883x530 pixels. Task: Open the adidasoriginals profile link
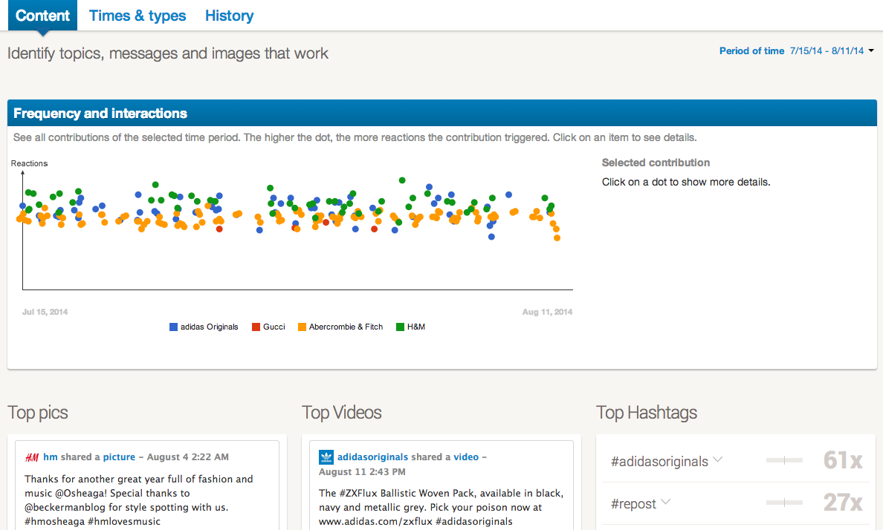(x=373, y=457)
